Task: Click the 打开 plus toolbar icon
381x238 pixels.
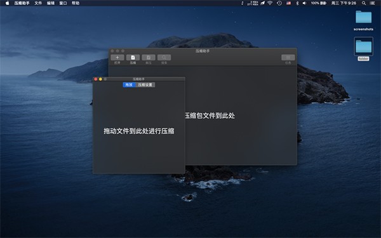Action: pyautogui.click(x=117, y=58)
